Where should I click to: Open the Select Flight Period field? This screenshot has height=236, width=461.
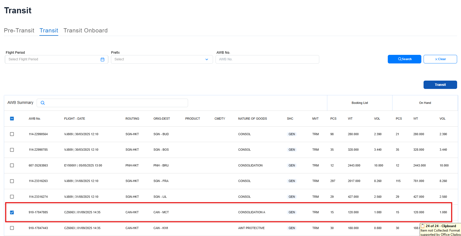click(x=53, y=60)
